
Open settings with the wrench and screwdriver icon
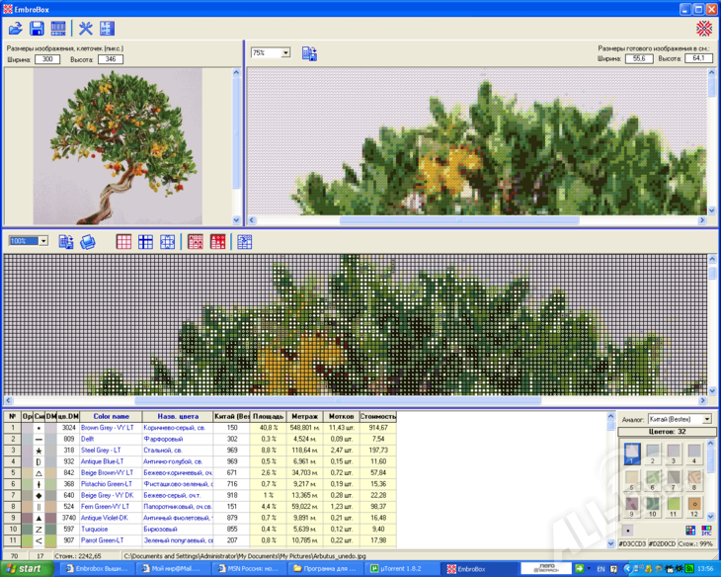86,29
